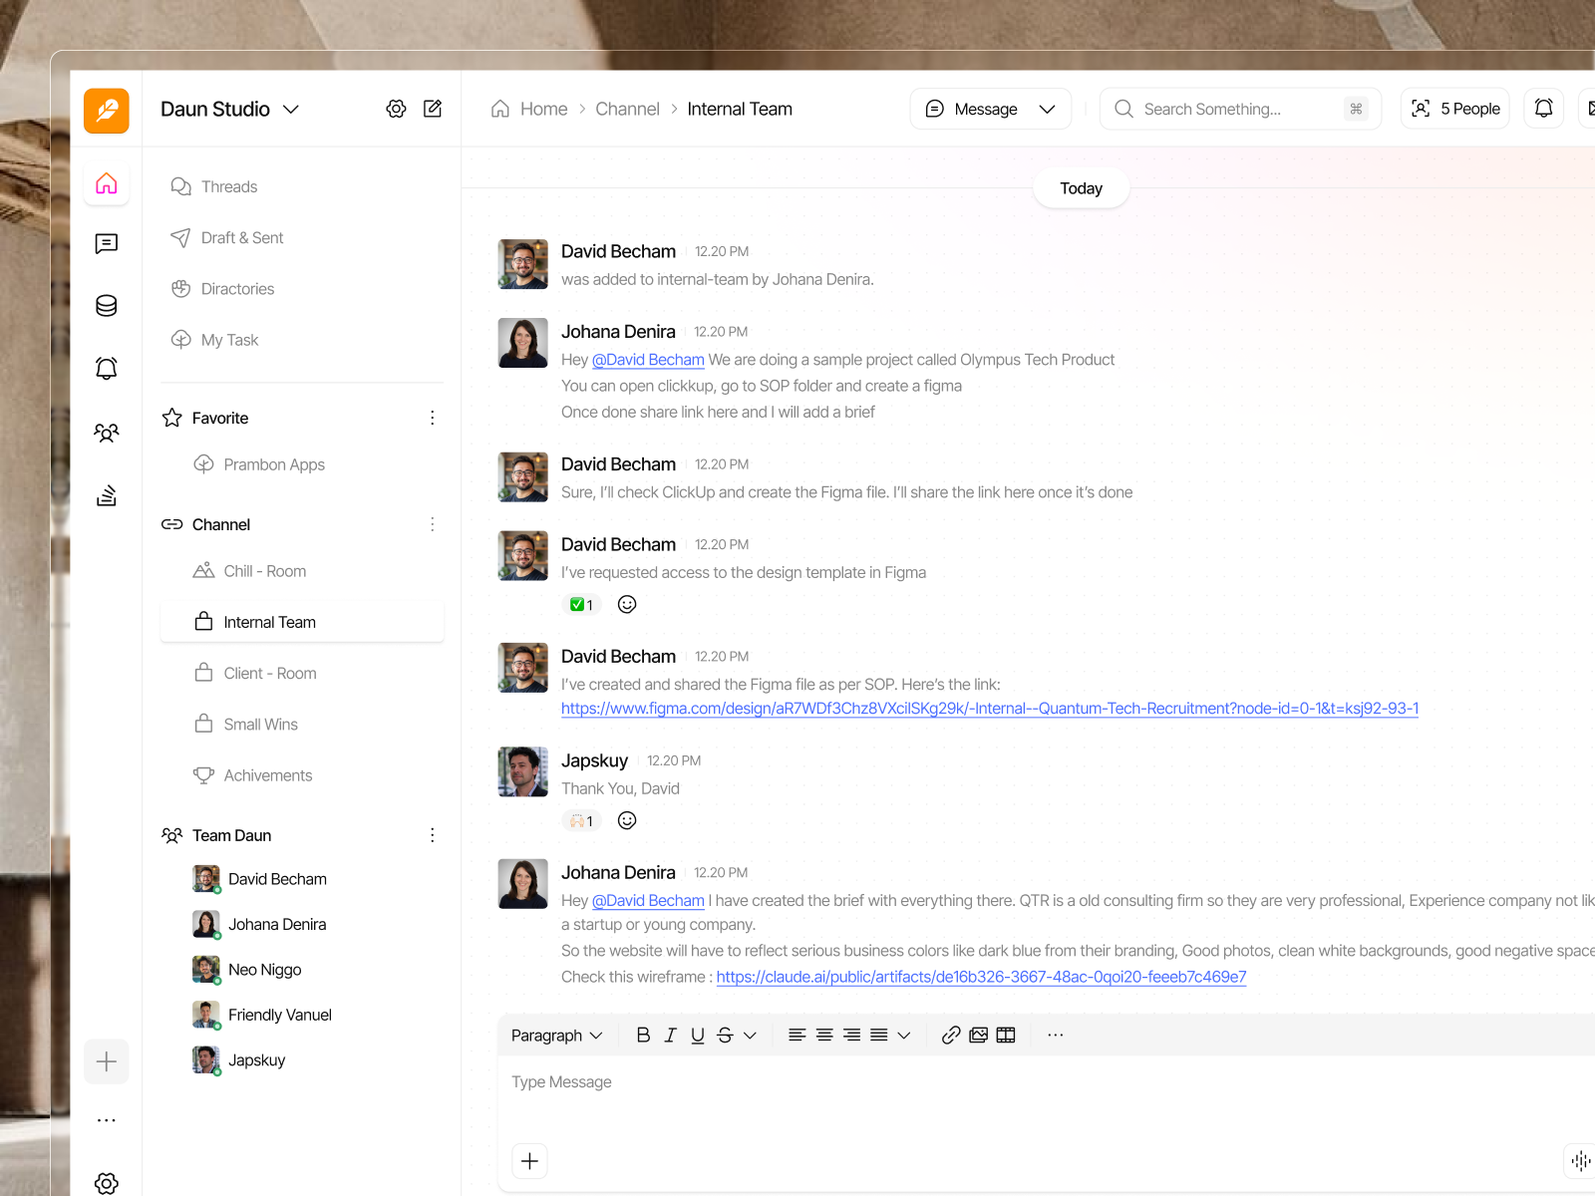Click in the Search Something field
Image resolution: width=1595 pixels, height=1196 pixels.
click(x=1240, y=109)
